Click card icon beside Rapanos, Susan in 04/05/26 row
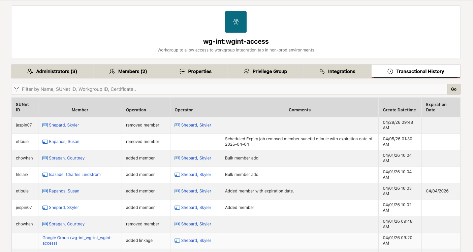Screen dimensions: 473x252 (45, 142)
